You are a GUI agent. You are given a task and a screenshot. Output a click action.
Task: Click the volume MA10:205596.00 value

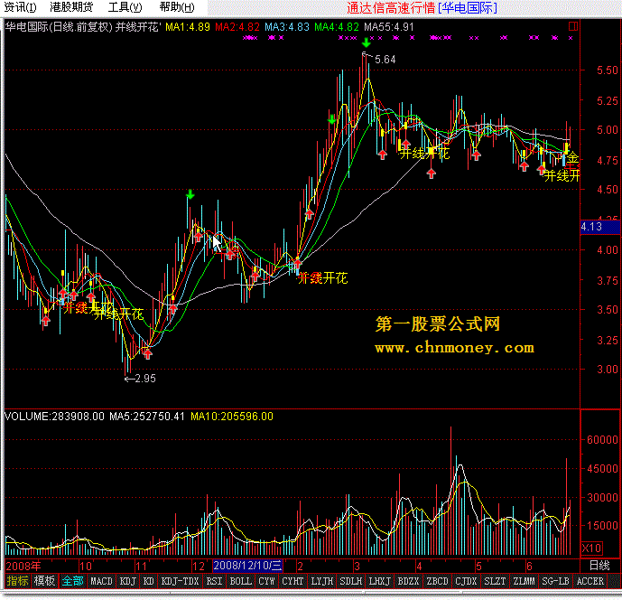[232, 417]
